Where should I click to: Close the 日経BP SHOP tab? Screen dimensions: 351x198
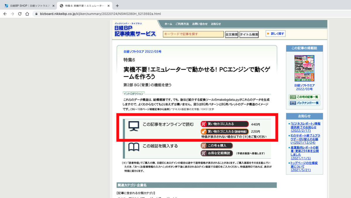click(53, 6)
